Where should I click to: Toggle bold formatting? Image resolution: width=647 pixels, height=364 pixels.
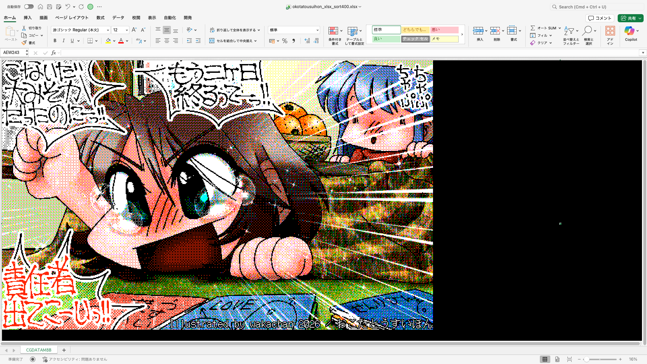tap(55, 40)
